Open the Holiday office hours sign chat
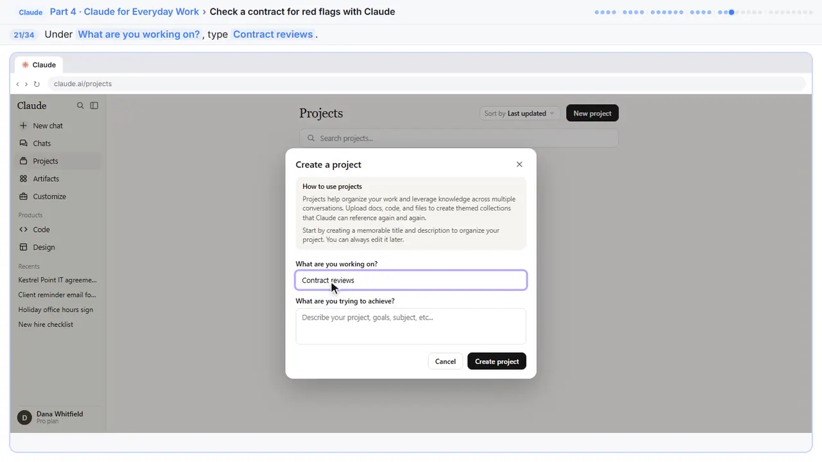This screenshot has width=822, height=462. tap(56, 309)
